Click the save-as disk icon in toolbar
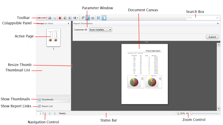Screen dimensions: 223x125 pos(75,18)
